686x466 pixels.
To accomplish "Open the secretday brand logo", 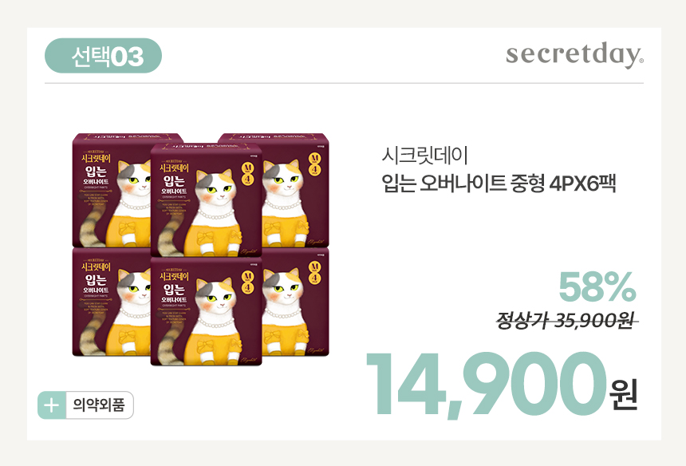I will click(574, 55).
